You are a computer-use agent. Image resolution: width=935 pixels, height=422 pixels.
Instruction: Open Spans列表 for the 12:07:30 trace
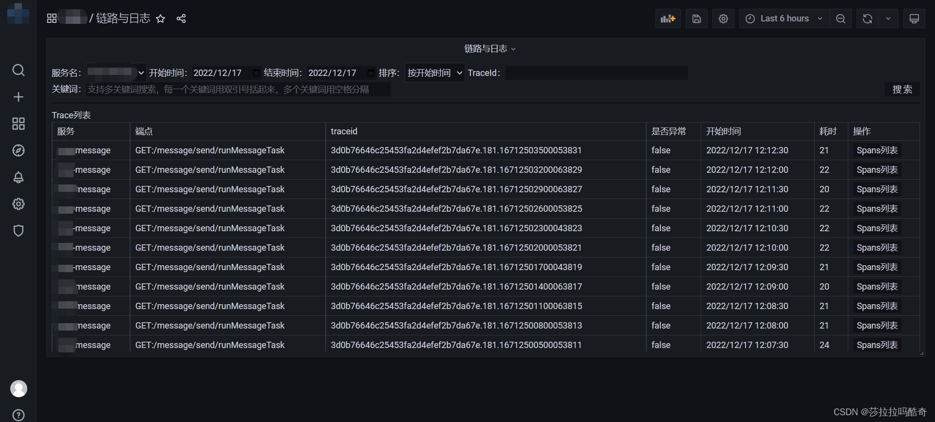pos(877,345)
